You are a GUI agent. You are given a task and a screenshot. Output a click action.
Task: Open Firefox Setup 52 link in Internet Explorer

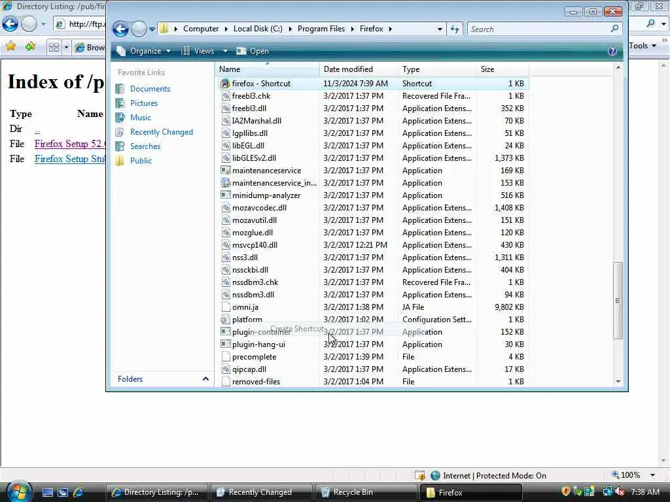click(69, 144)
